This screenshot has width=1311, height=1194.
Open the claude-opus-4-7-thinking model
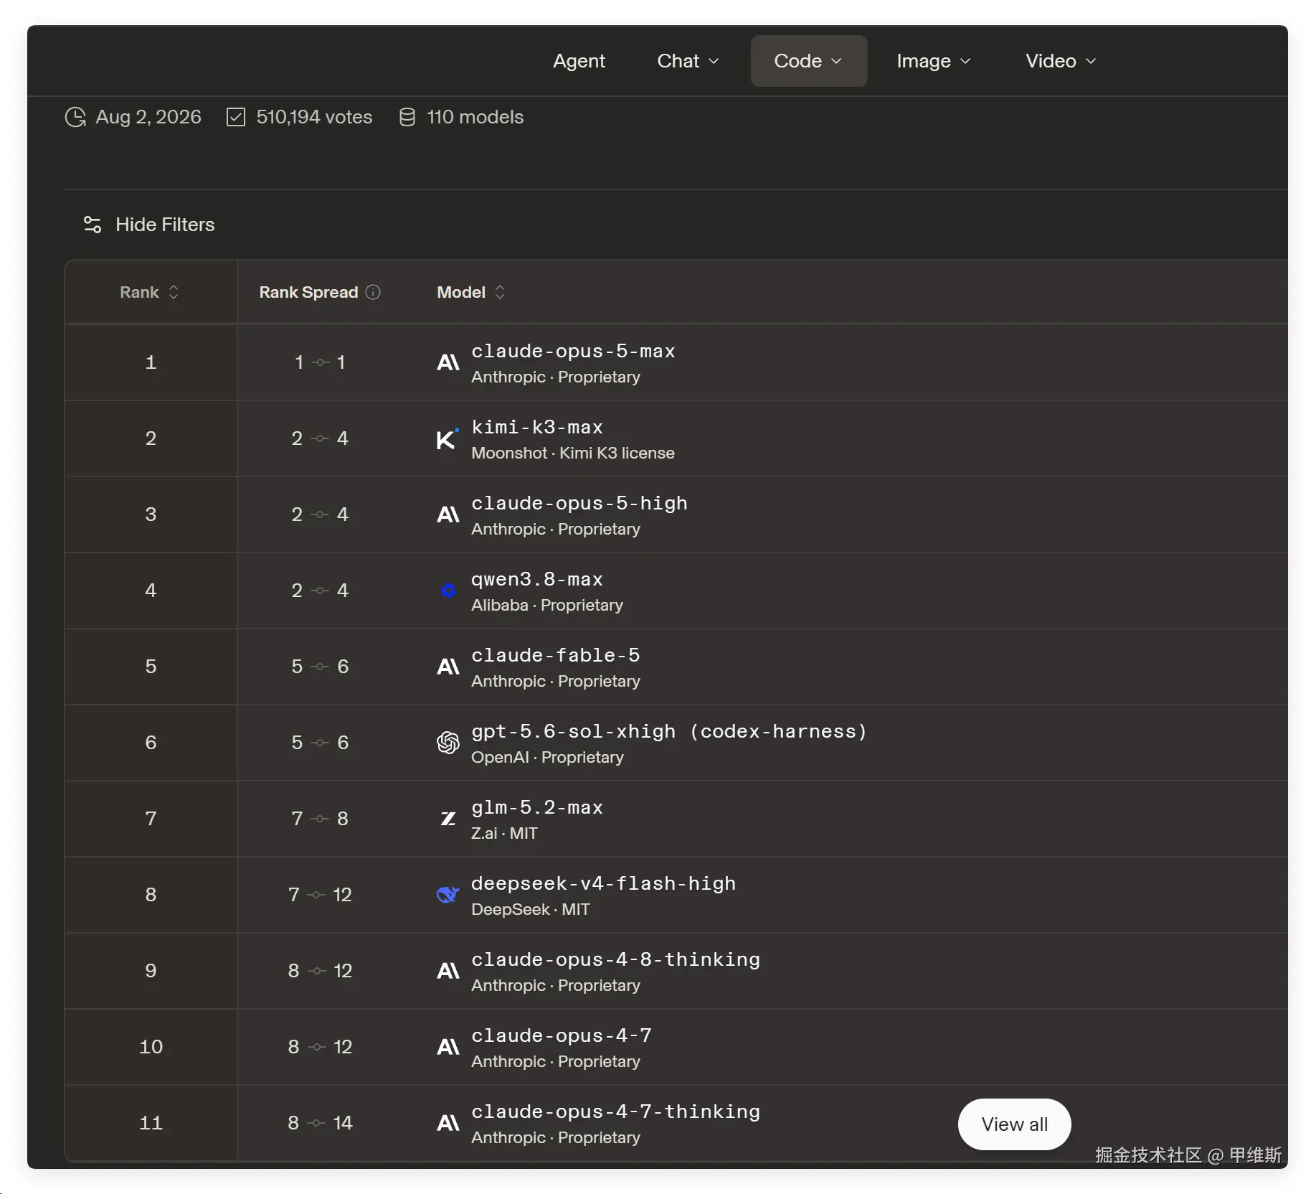coord(615,1111)
